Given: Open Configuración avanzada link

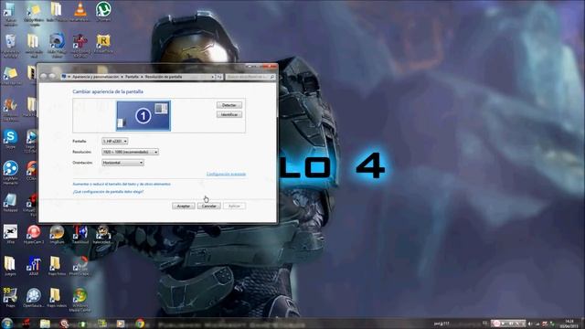Looking at the screenshot, I should 226,175.
